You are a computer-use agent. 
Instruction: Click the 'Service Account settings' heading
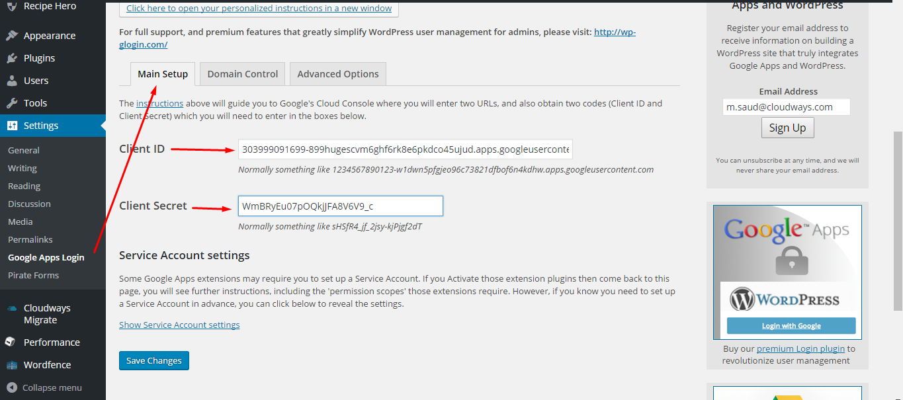[x=185, y=255]
